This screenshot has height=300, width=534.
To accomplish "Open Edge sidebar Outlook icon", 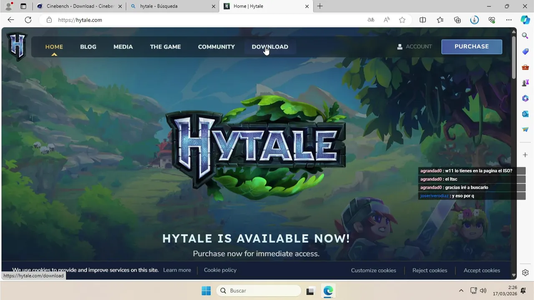I will (525, 114).
